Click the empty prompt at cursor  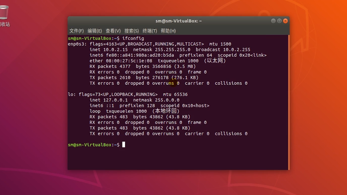pos(124,145)
